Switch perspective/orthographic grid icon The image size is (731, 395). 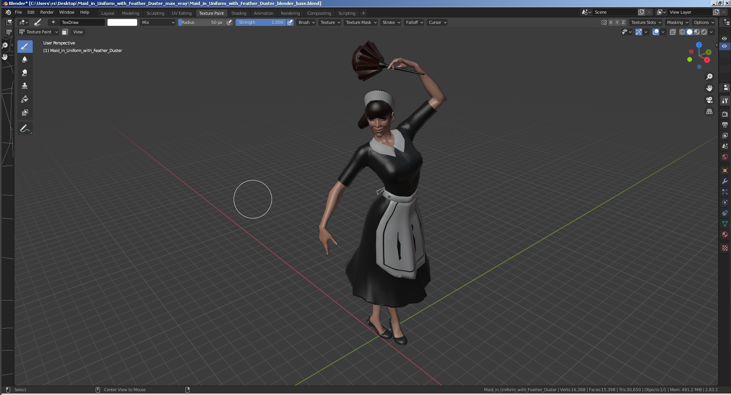click(x=709, y=112)
